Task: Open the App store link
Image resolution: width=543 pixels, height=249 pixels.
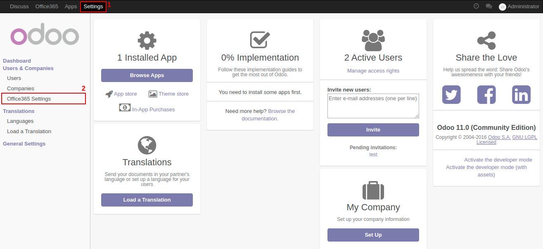Action: tap(126, 94)
